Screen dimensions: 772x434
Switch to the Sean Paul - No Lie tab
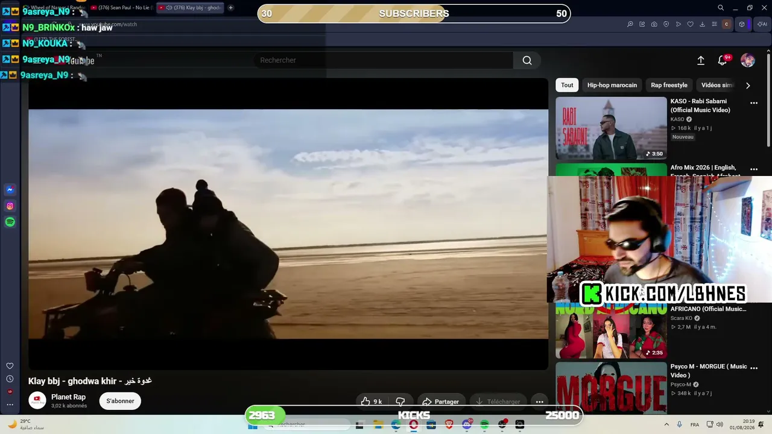pyautogui.click(x=121, y=8)
